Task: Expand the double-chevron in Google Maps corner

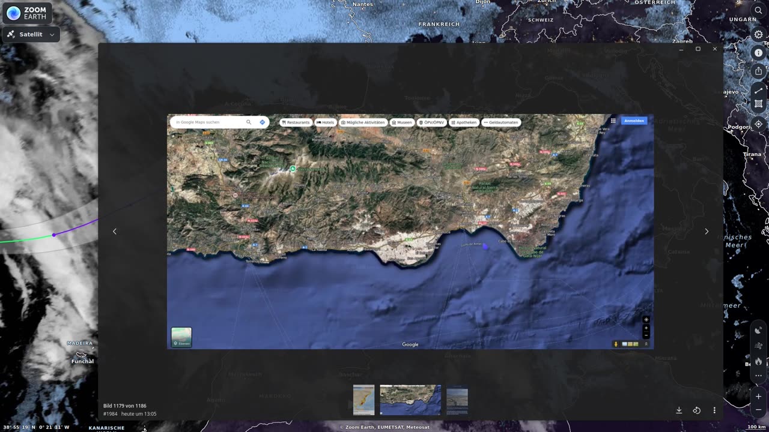Action: (646, 344)
